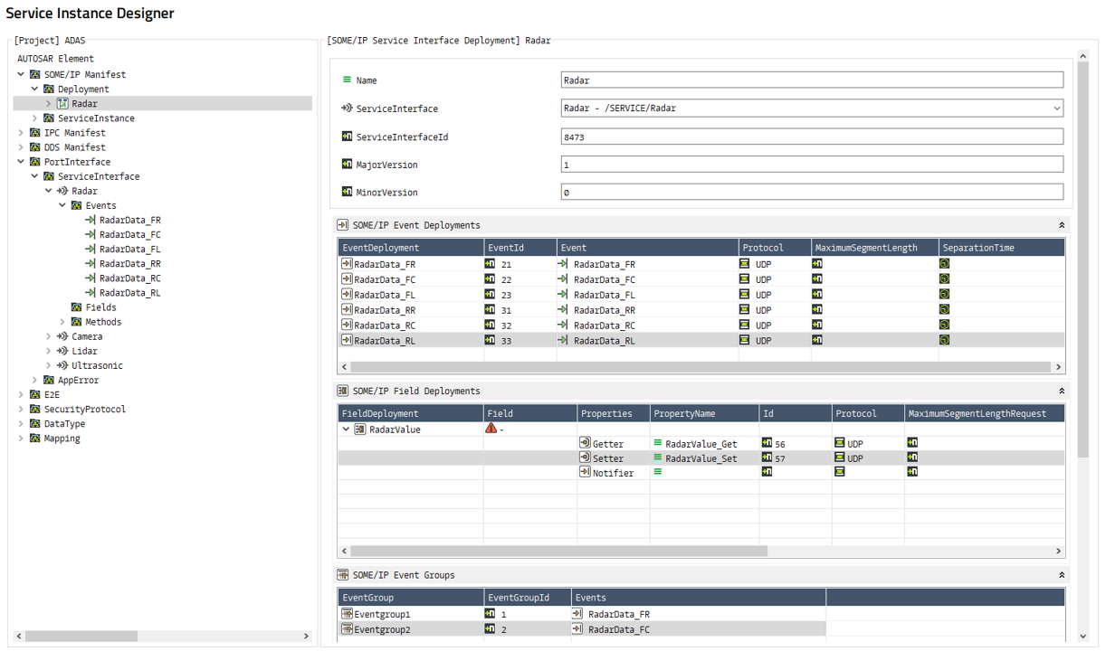Click the Getter property icon
Image resolution: width=1106 pixels, height=651 pixels.
(585, 444)
